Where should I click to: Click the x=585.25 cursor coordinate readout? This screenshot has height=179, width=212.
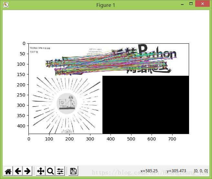(x=149, y=171)
